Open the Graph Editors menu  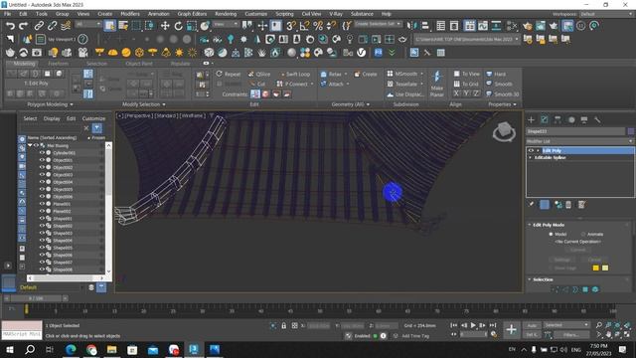(192, 14)
